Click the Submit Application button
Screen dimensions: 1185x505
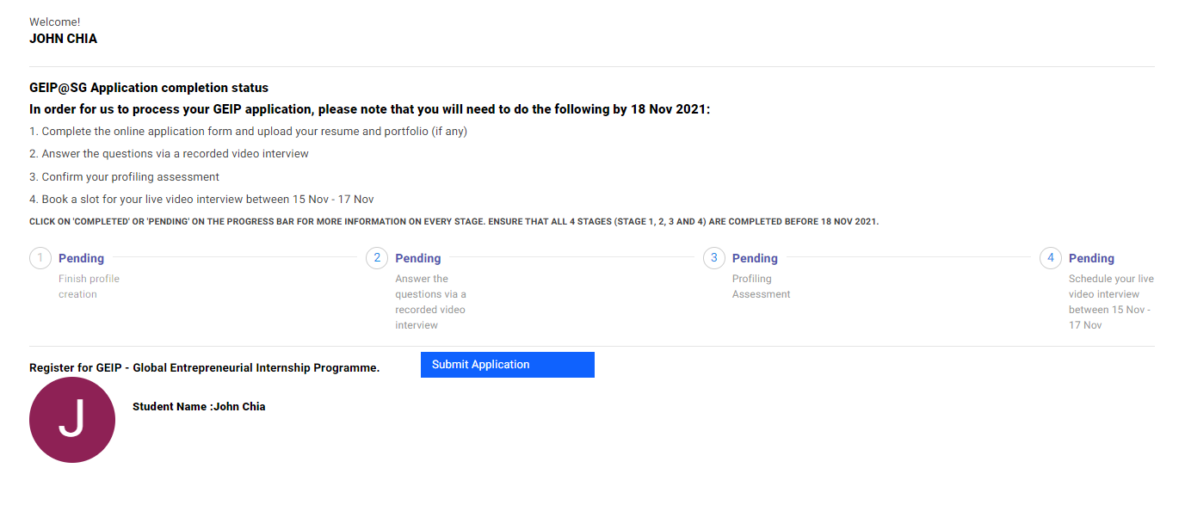point(508,365)
